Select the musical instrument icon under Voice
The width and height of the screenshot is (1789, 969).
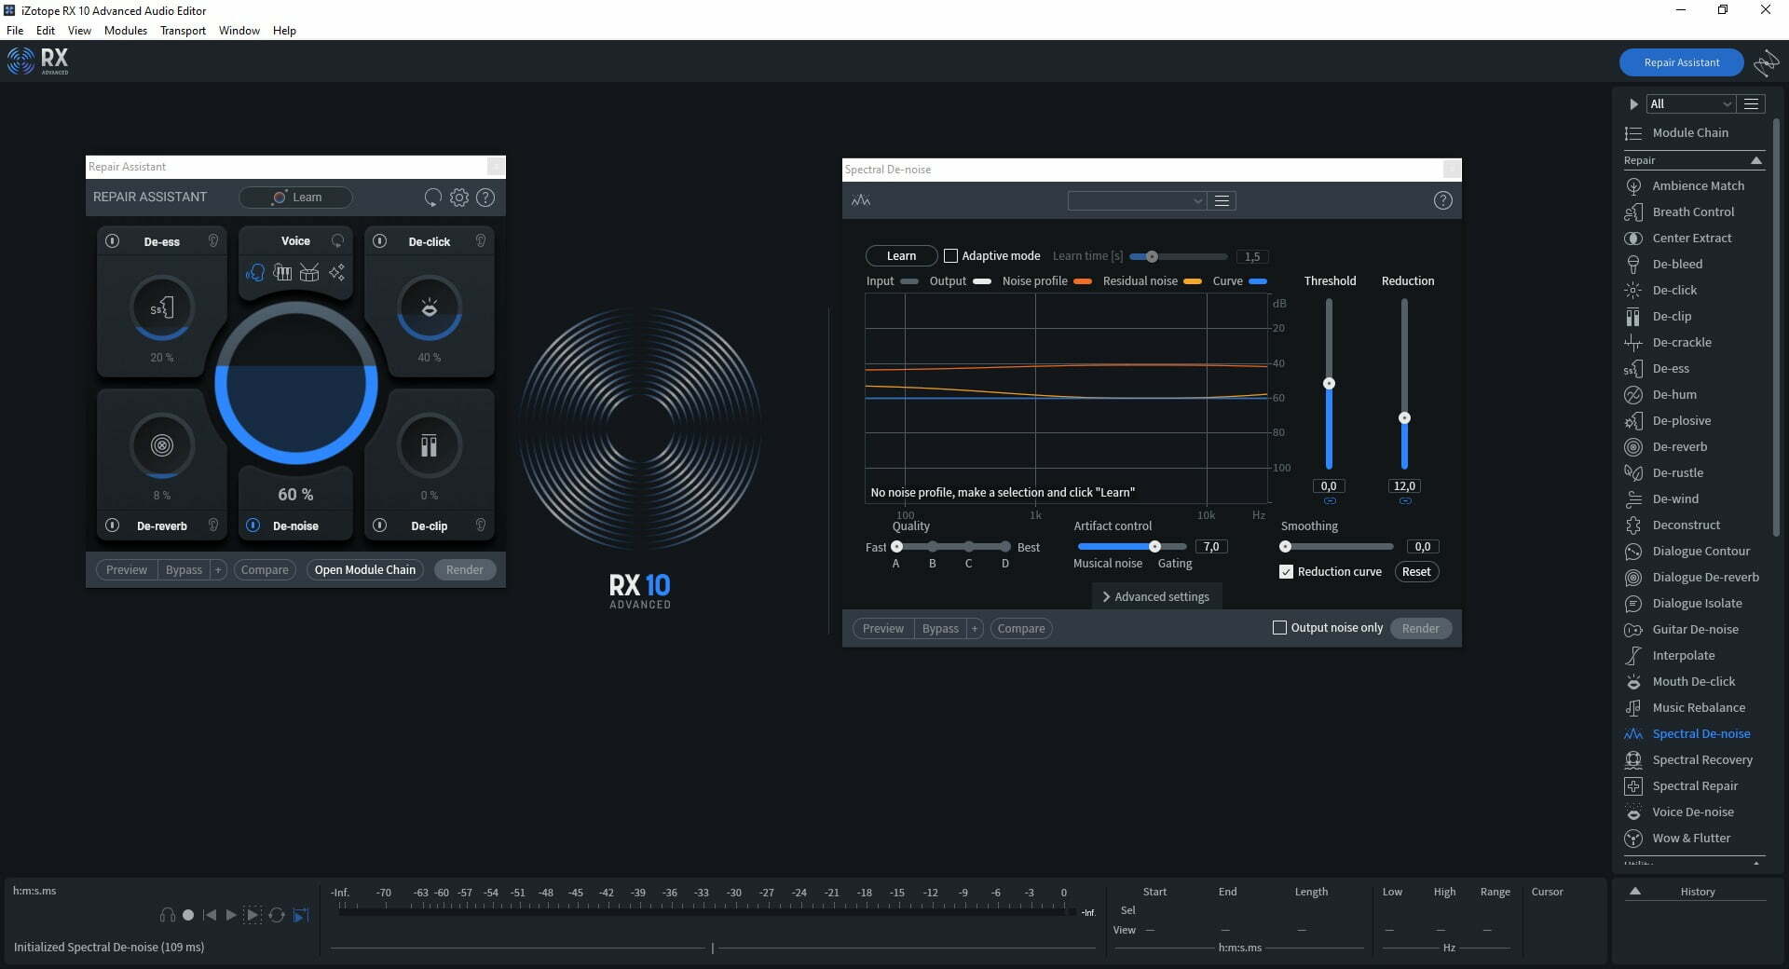coord(282,272)
